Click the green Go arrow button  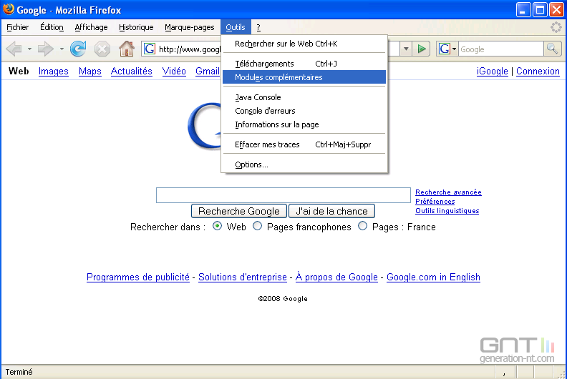[x=421, y=49]
